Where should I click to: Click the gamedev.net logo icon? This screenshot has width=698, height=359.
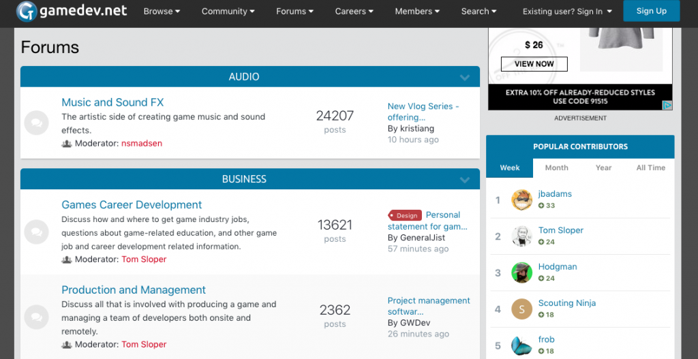pyautogui.click(x=27, y=12)
